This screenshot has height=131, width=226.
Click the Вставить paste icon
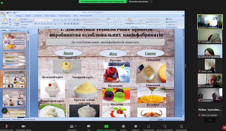click(5, 20)
